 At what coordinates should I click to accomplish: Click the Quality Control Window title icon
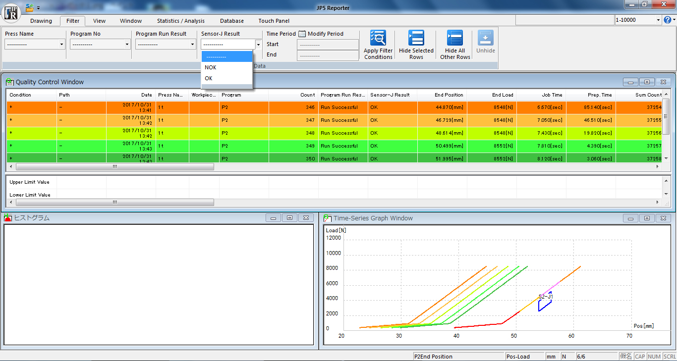pos(9,82)
